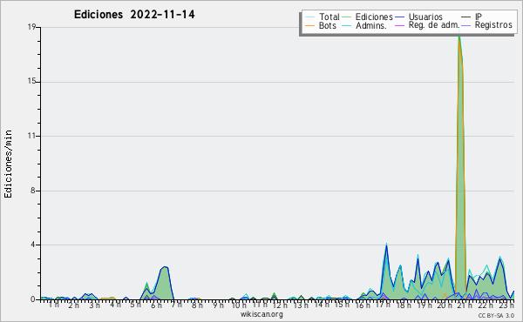Click the 21 h tick label
This screenshot has width=523, height=322.
[465, 305]
